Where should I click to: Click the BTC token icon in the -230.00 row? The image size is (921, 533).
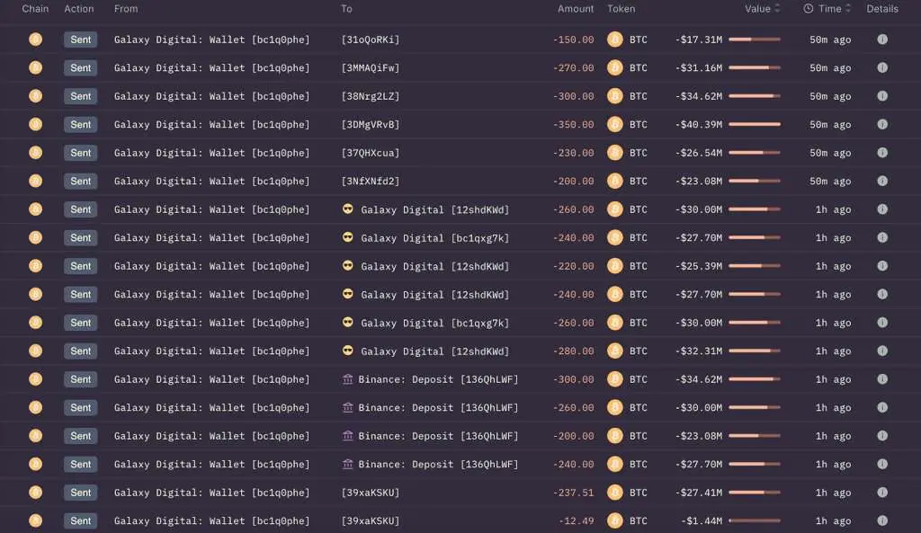[615, 153]
